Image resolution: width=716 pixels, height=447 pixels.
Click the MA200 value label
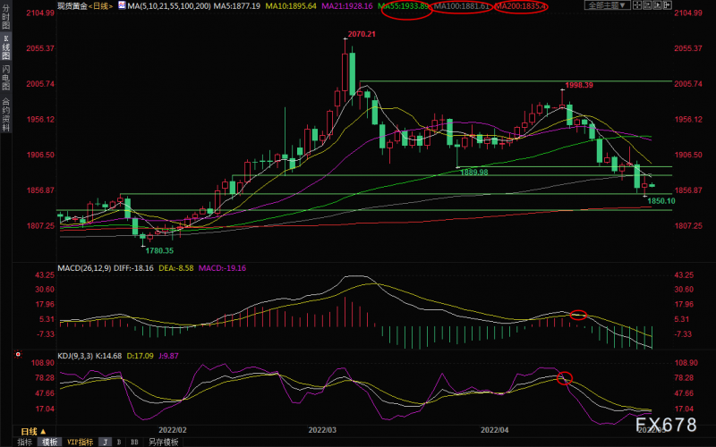coord(521,6)
